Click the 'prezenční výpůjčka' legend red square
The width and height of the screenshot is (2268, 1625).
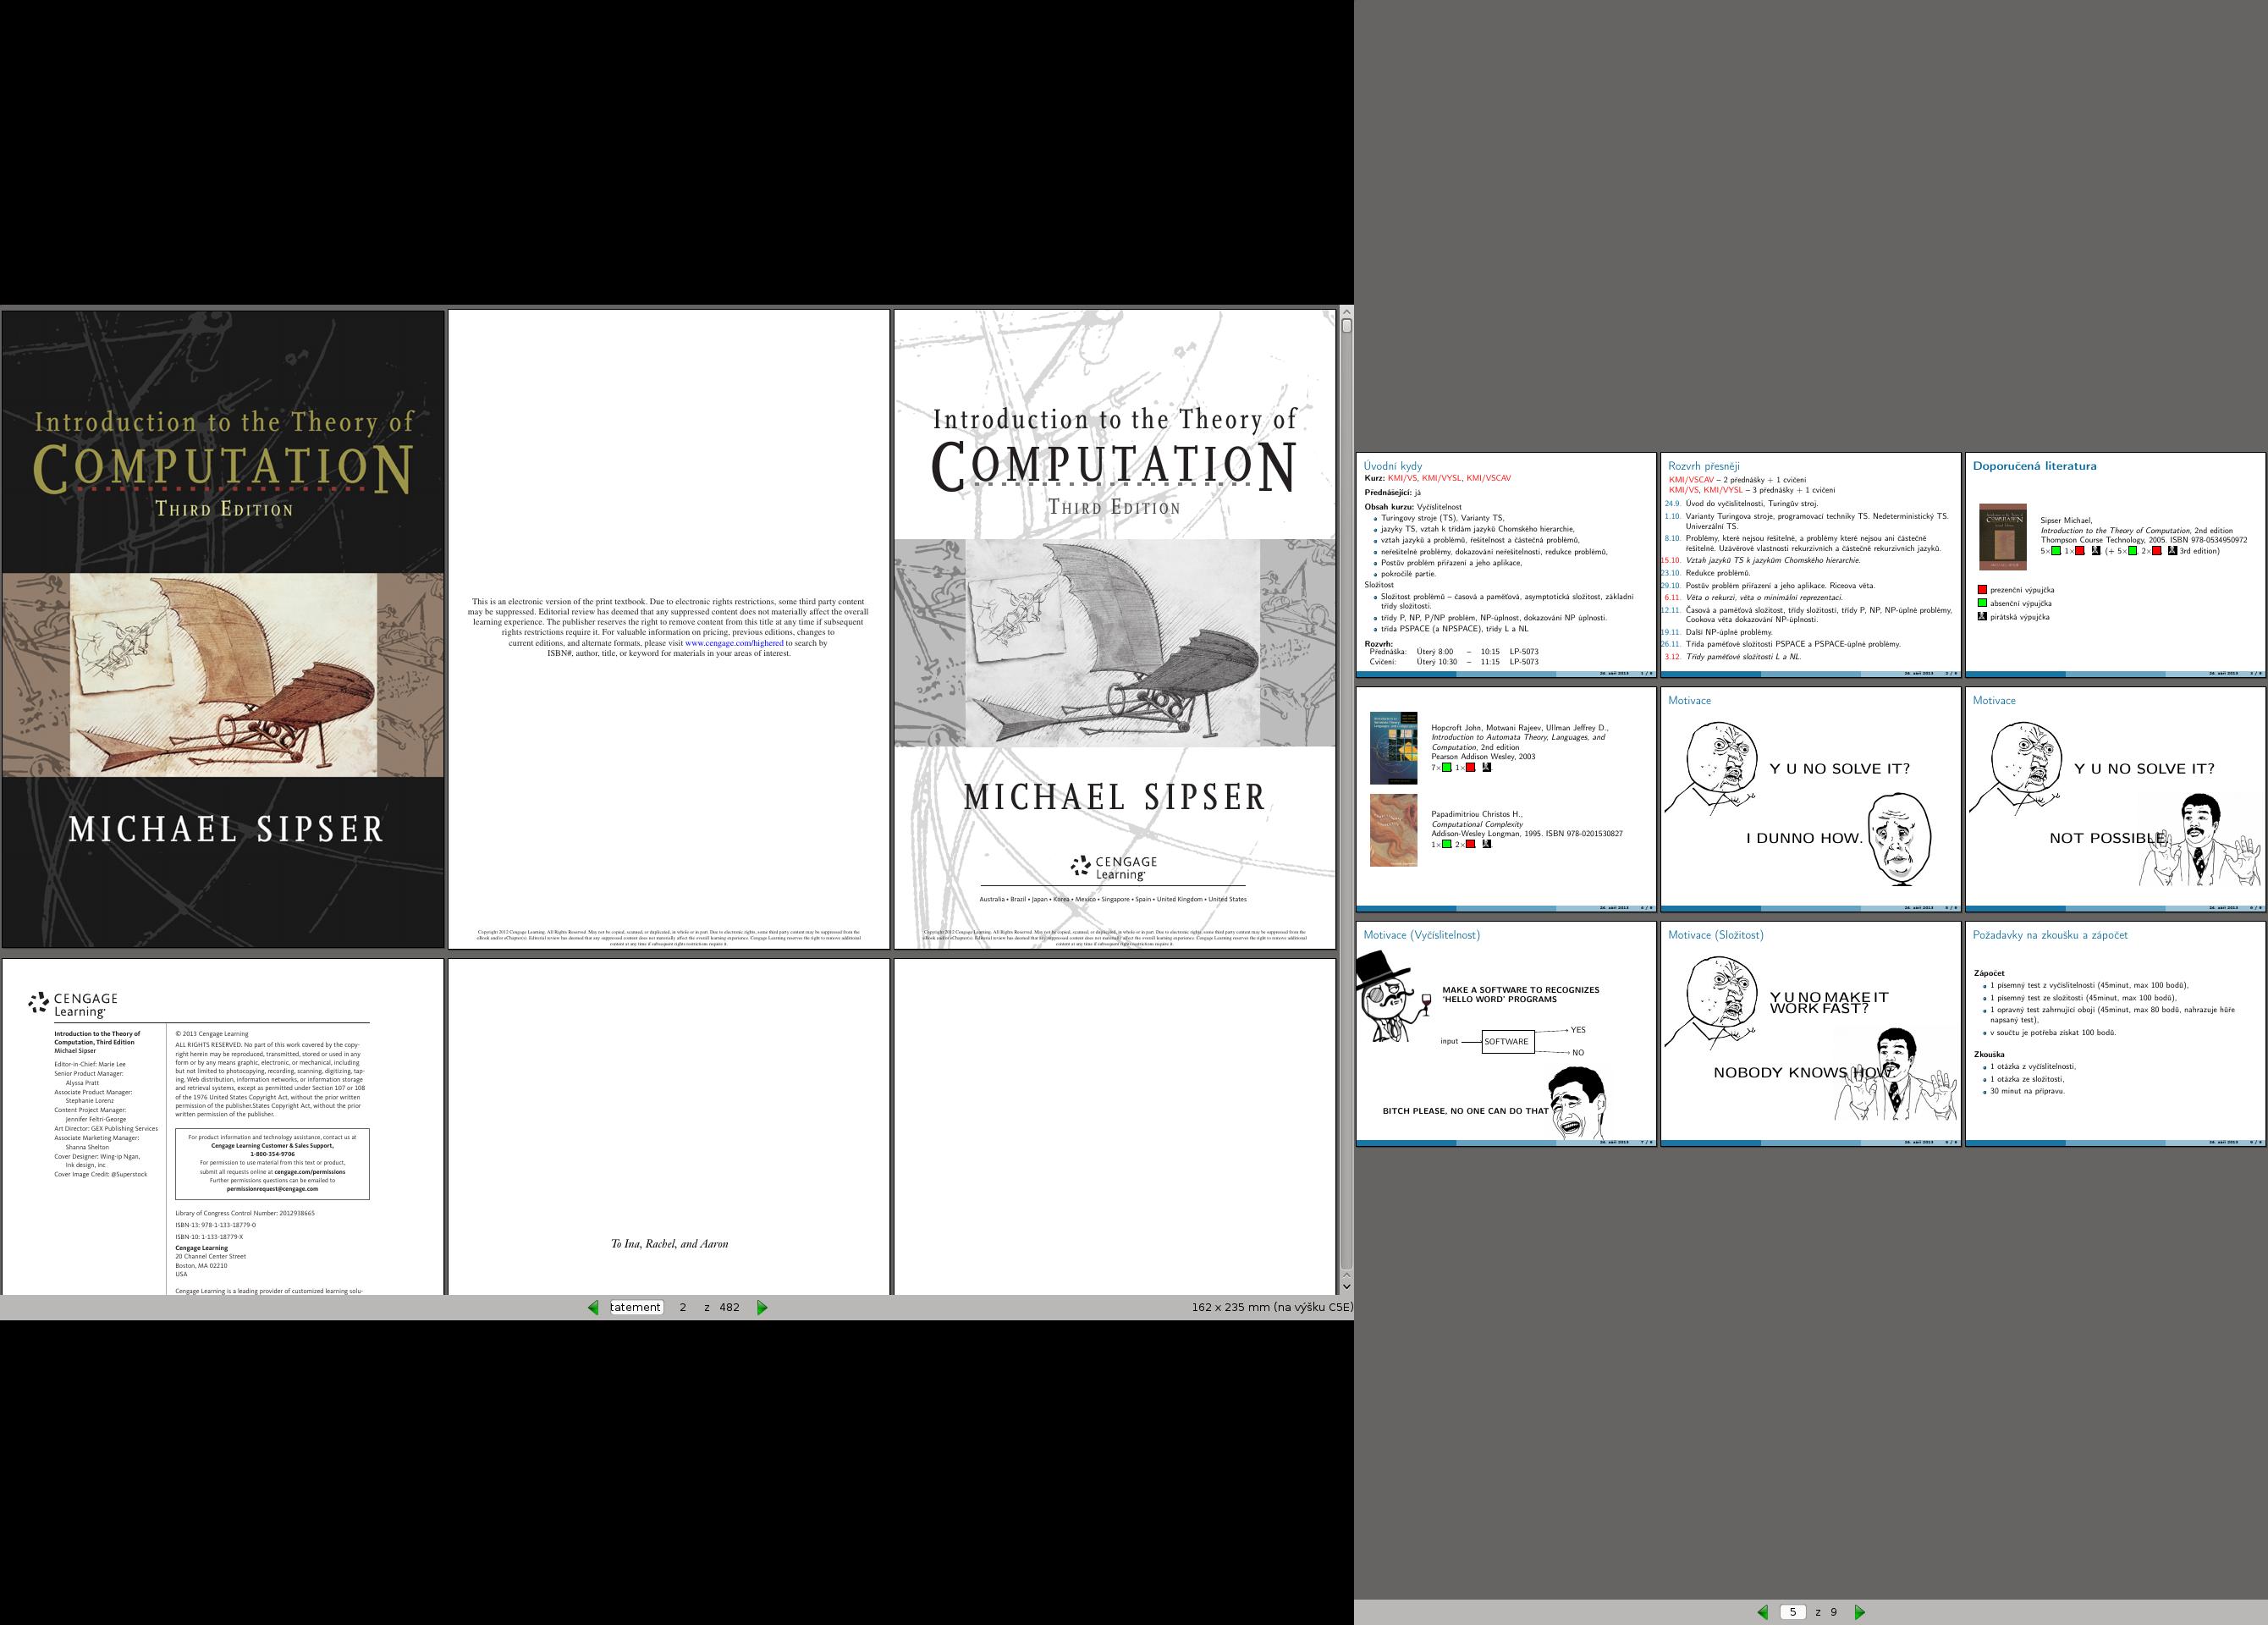click(x=1982, y=590)
